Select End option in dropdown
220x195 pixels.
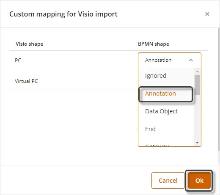166,129
